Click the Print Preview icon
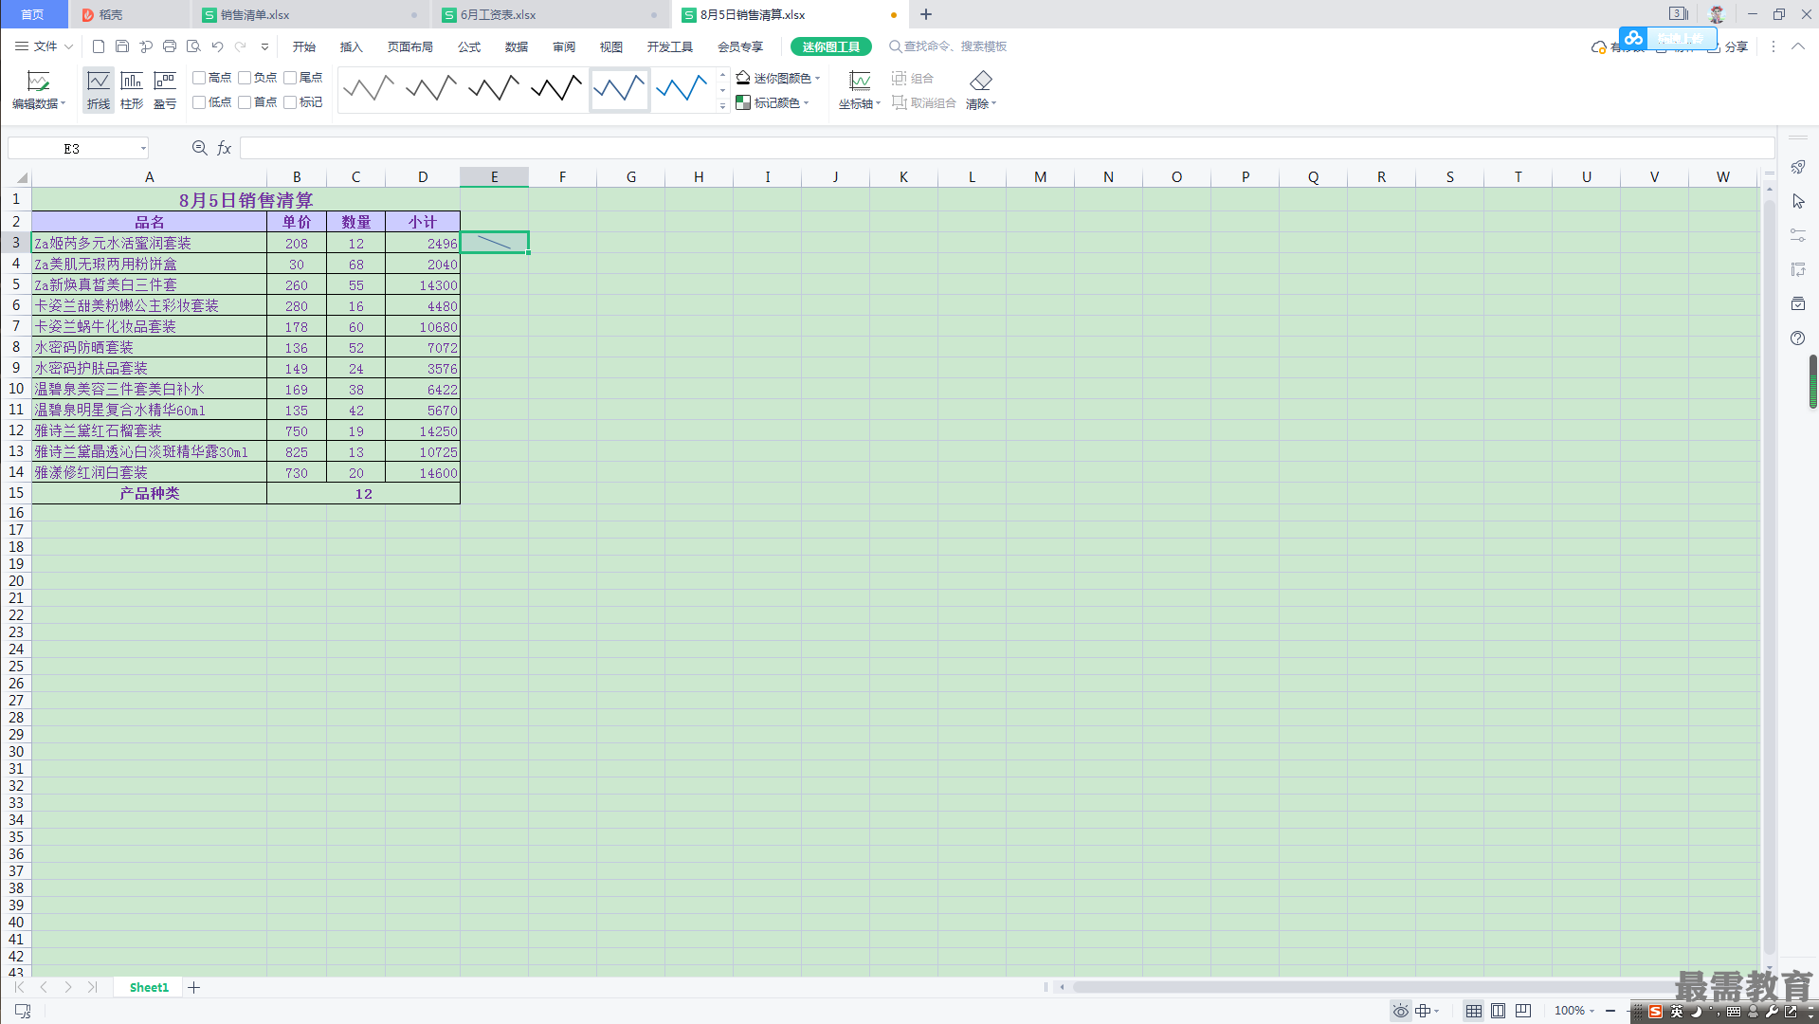Viewport: 1819px width, 1024px height. tap(193, 46)
